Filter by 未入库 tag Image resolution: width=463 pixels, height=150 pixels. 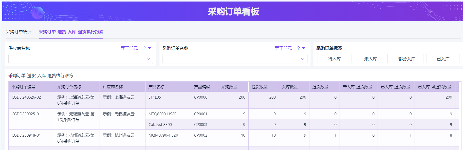(x=371, y=59)
